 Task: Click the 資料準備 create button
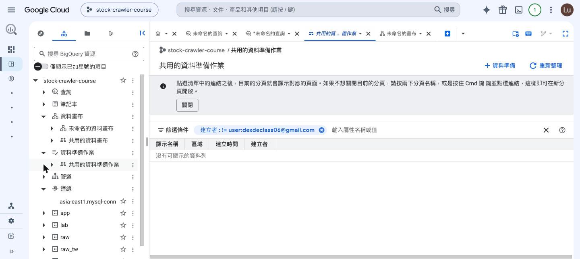pyautogui.click(x=499, y=66)
